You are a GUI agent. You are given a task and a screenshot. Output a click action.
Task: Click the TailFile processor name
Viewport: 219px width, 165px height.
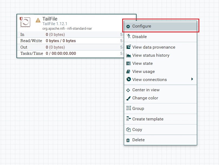[x=50, y=19]
